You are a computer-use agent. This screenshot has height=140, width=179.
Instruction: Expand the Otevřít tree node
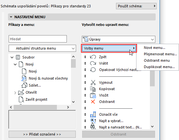click(x=15, y=93)
